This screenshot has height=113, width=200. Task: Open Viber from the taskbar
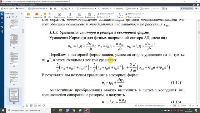(67, 110)
